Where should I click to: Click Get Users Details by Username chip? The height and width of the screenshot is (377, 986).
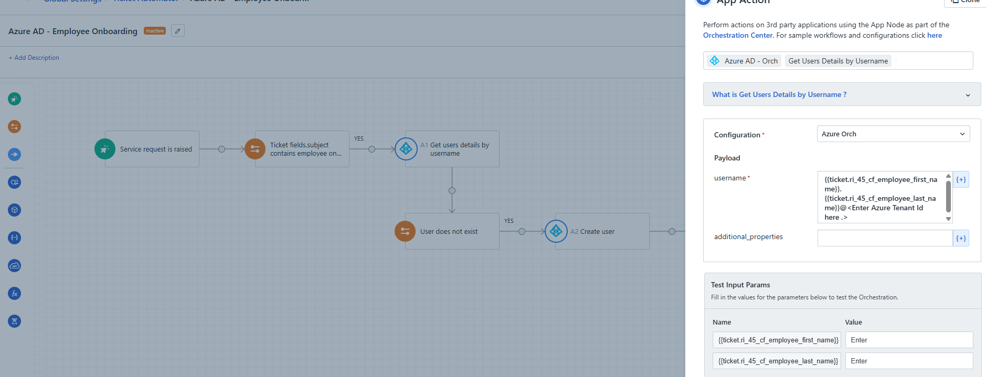[x=838, y=61]
